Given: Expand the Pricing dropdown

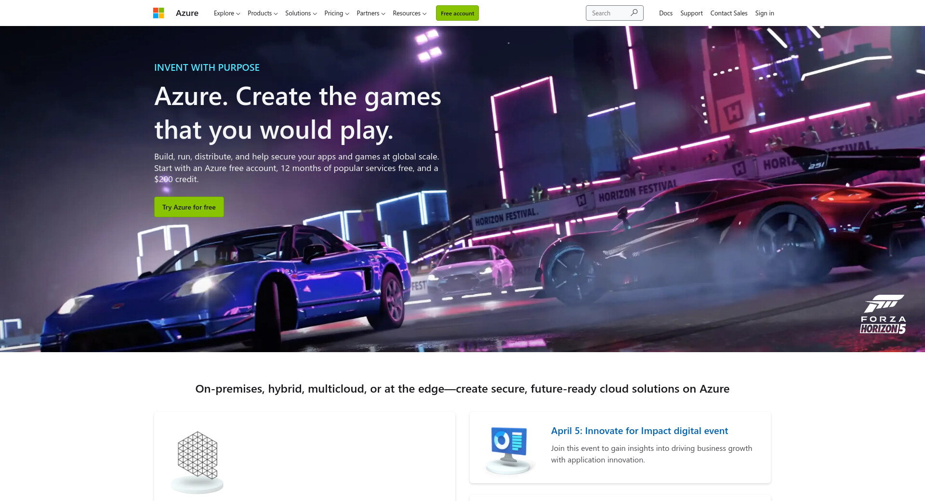Looking at the screenshot, I should pos(337,13).
